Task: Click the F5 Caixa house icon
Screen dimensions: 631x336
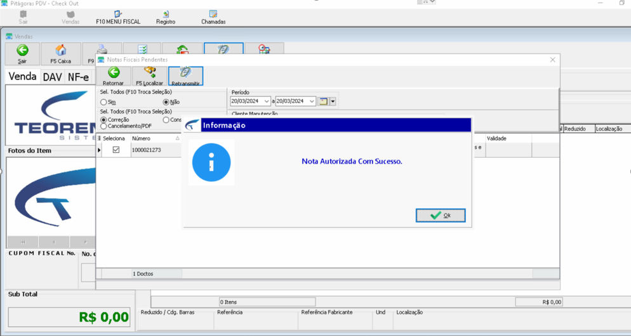Action: [x=61, y=50]
